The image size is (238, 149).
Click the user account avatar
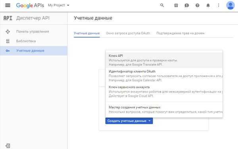(230, 5)
